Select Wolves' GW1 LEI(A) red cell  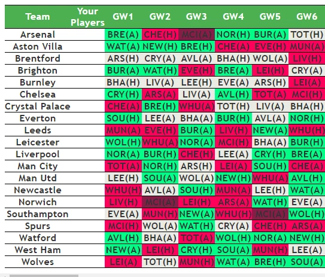tap(123, 262)
